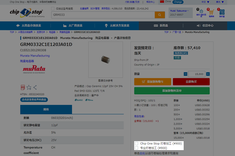The width and height of the screenshot is (235, 156).
Task: Open 付款/邮费/交货 link
Action: pyautogui.click(x=132, y=2)
